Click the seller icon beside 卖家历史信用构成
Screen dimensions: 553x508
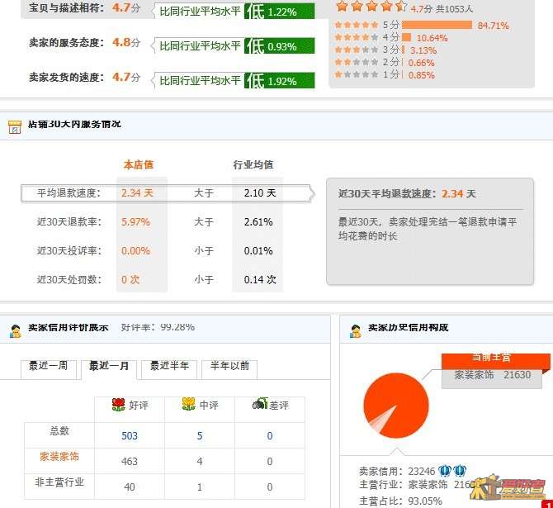tap(356, 330)
